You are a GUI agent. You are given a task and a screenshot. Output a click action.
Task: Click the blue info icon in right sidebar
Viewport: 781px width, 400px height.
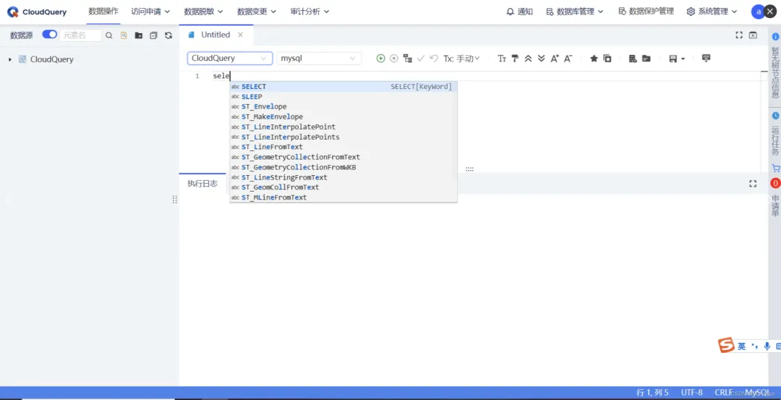pos(775,36)
